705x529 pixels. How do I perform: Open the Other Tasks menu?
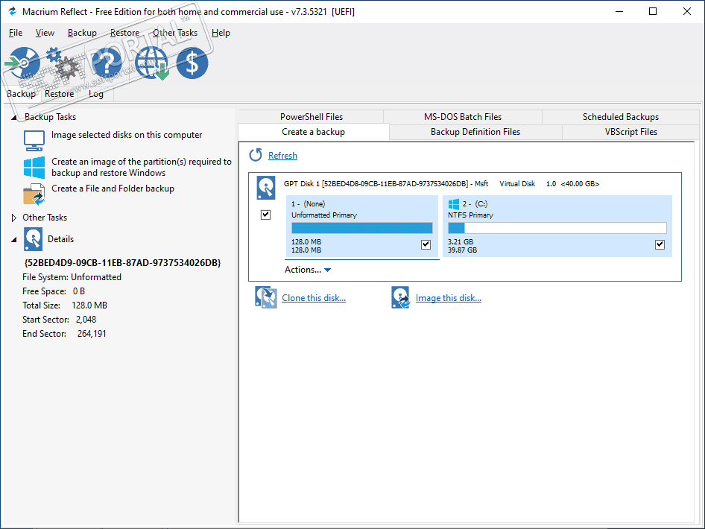175,33
